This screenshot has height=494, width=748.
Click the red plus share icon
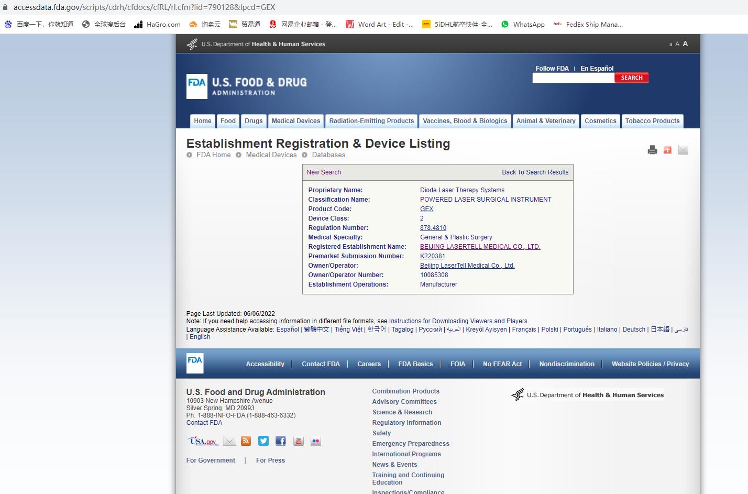click(x=667, y=150)
